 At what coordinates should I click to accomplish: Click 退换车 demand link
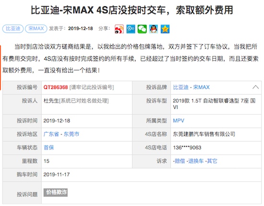(x=196, y=161)
